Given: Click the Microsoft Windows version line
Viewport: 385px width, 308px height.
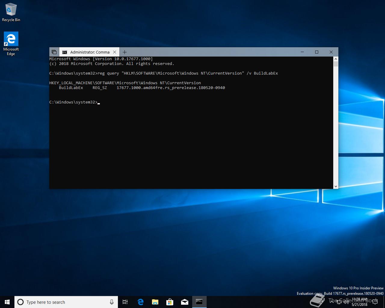Looking at the screenshot, I should tap(101, 59).
